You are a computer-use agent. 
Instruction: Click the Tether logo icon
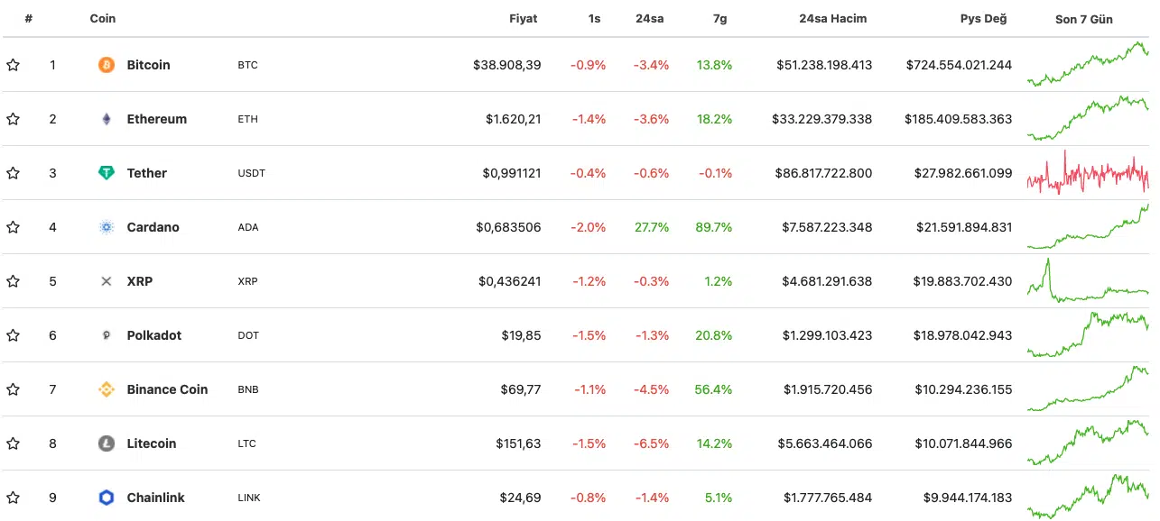107,173
